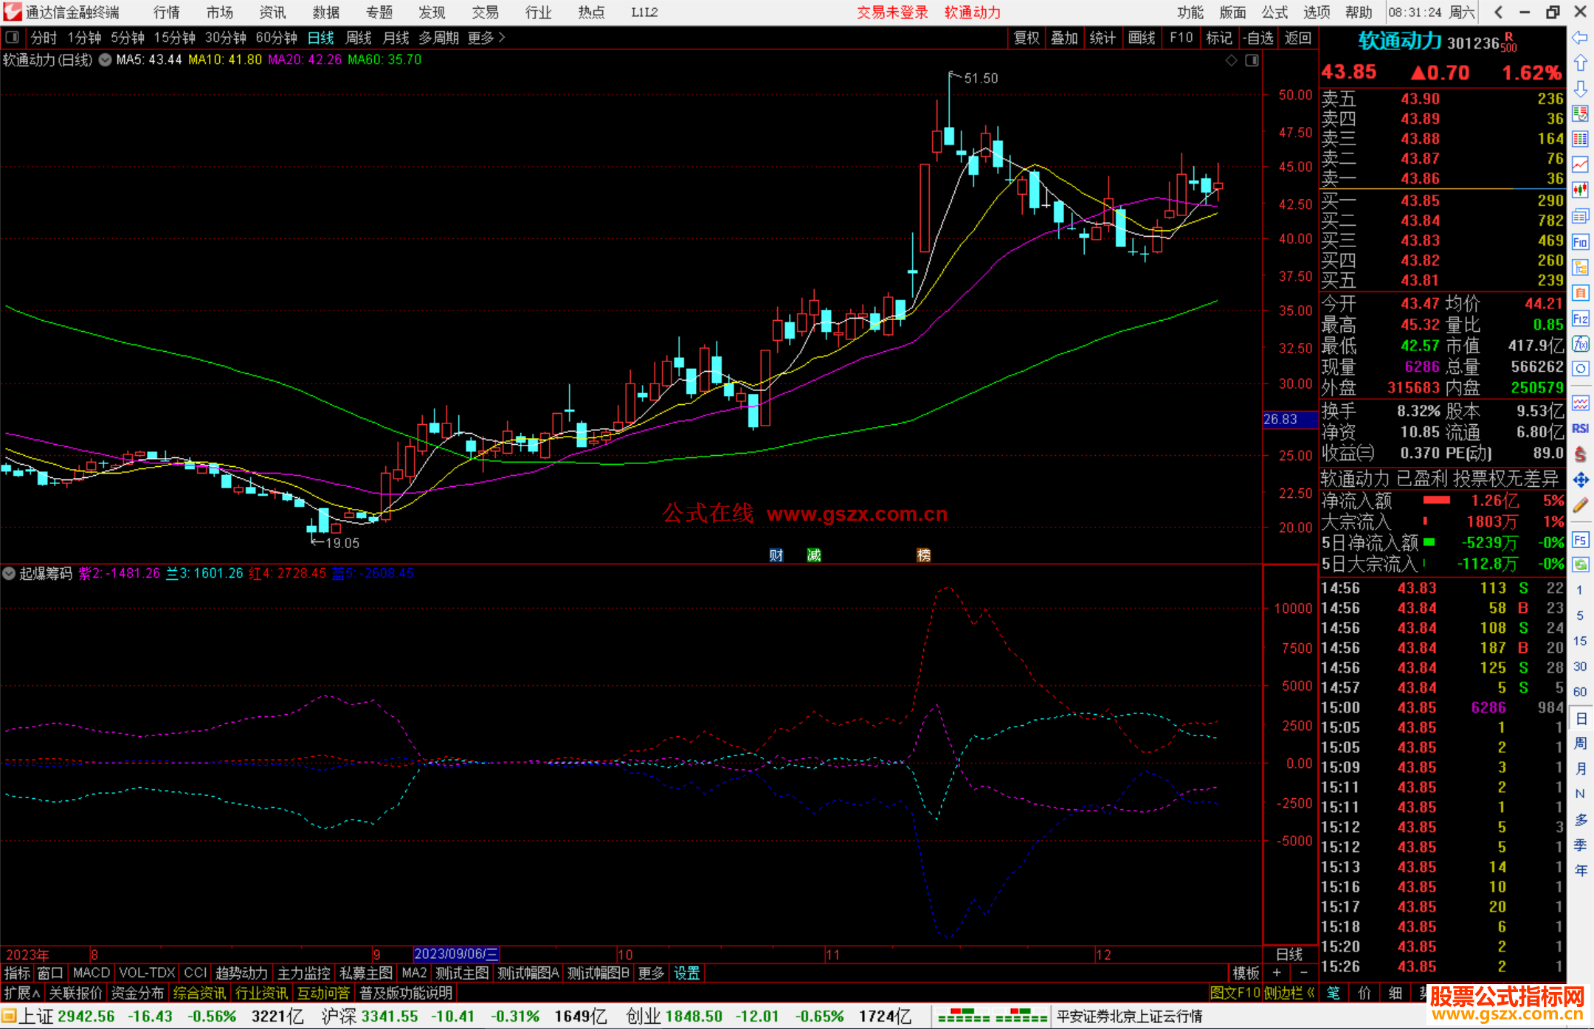Open the 行情 menu
This screenshot has height=1029, width=1594.
(x=166, y=13)
